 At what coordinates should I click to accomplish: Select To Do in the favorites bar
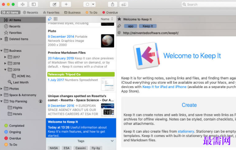(x=92, y=12)
